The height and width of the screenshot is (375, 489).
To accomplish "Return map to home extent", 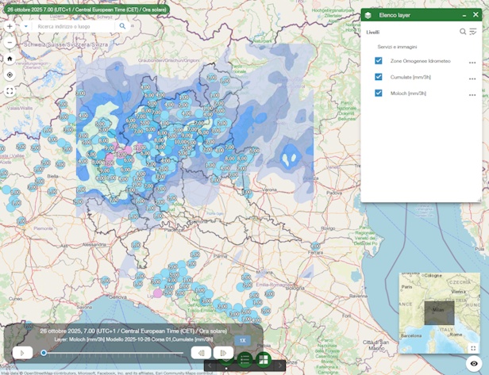I will tap(10, 59).
